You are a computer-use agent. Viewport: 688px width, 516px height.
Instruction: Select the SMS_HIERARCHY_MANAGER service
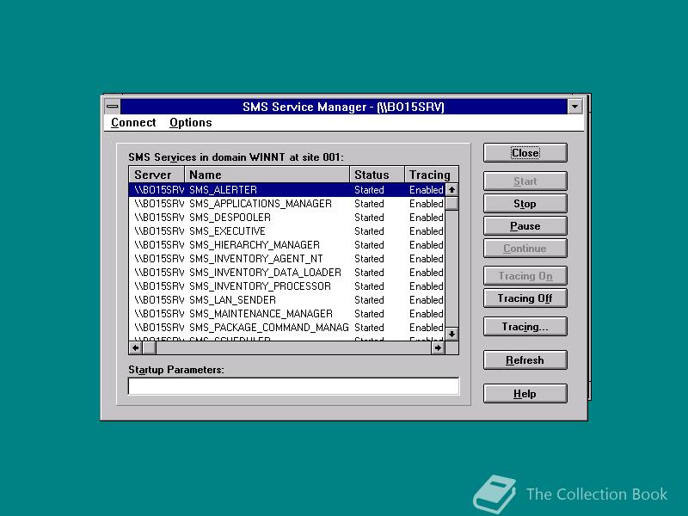coord(287,245)
